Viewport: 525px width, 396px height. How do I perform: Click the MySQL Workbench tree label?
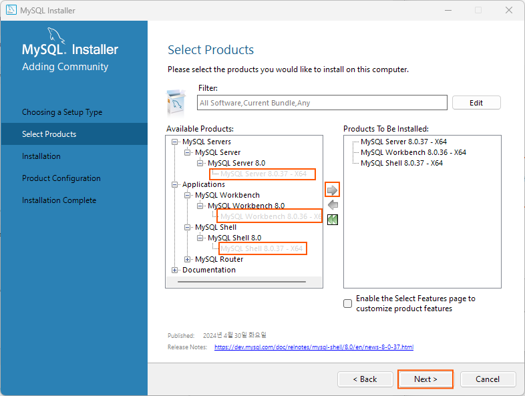point(227,196)
